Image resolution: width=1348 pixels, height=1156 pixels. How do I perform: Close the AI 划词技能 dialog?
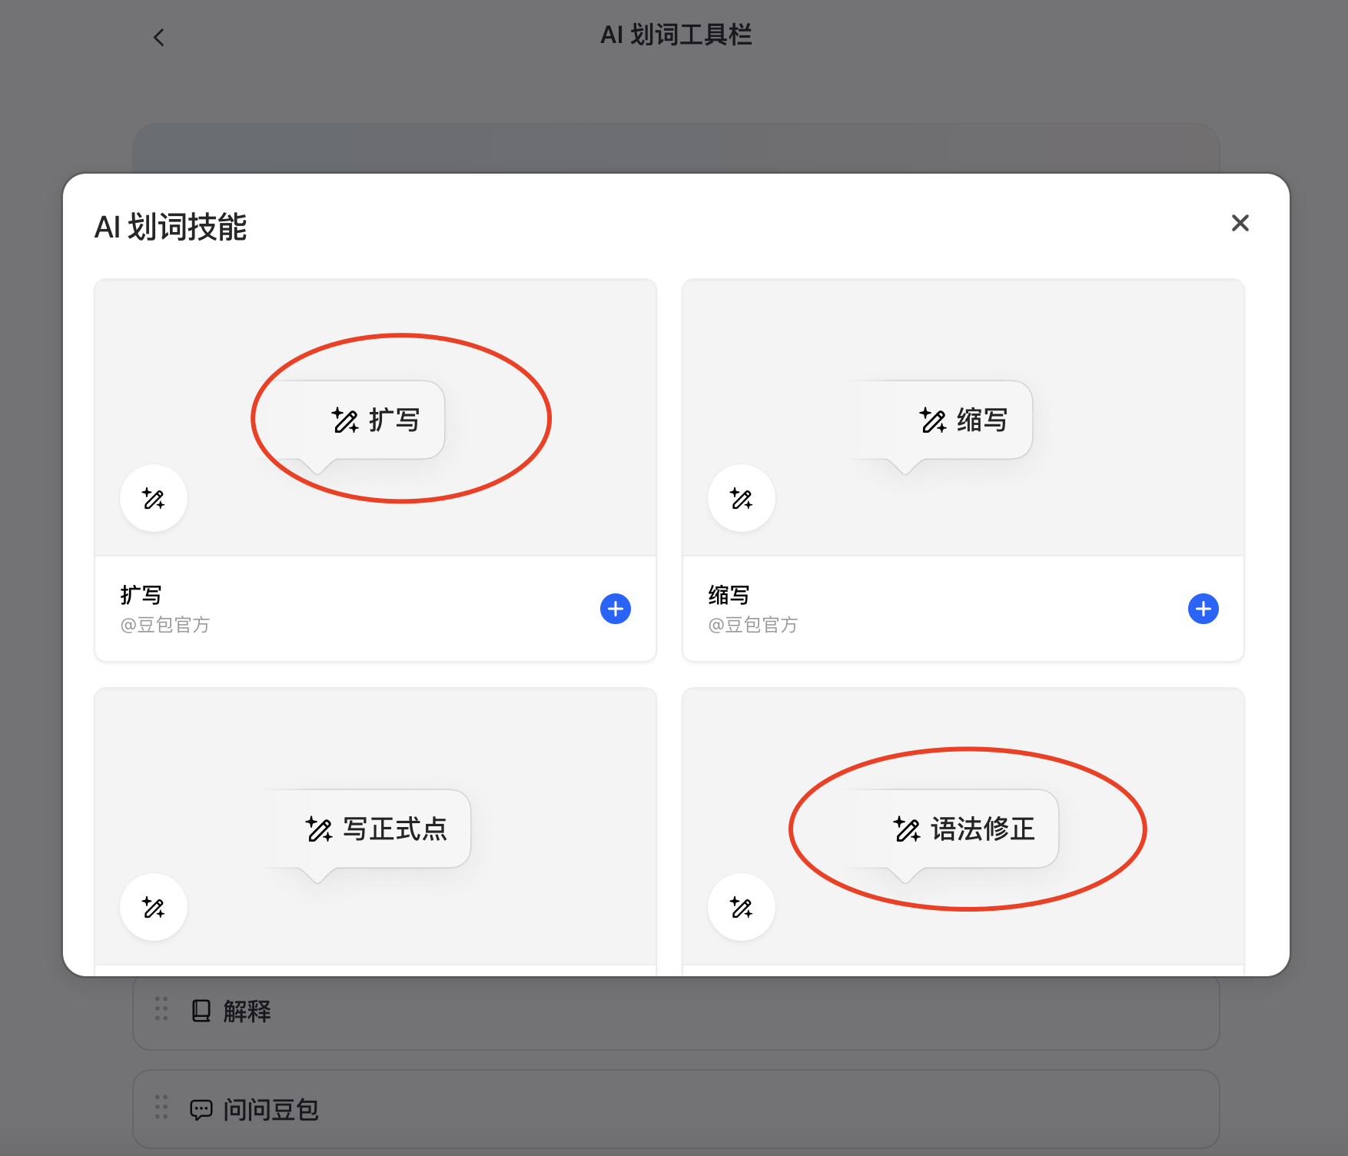[1240, 223]
